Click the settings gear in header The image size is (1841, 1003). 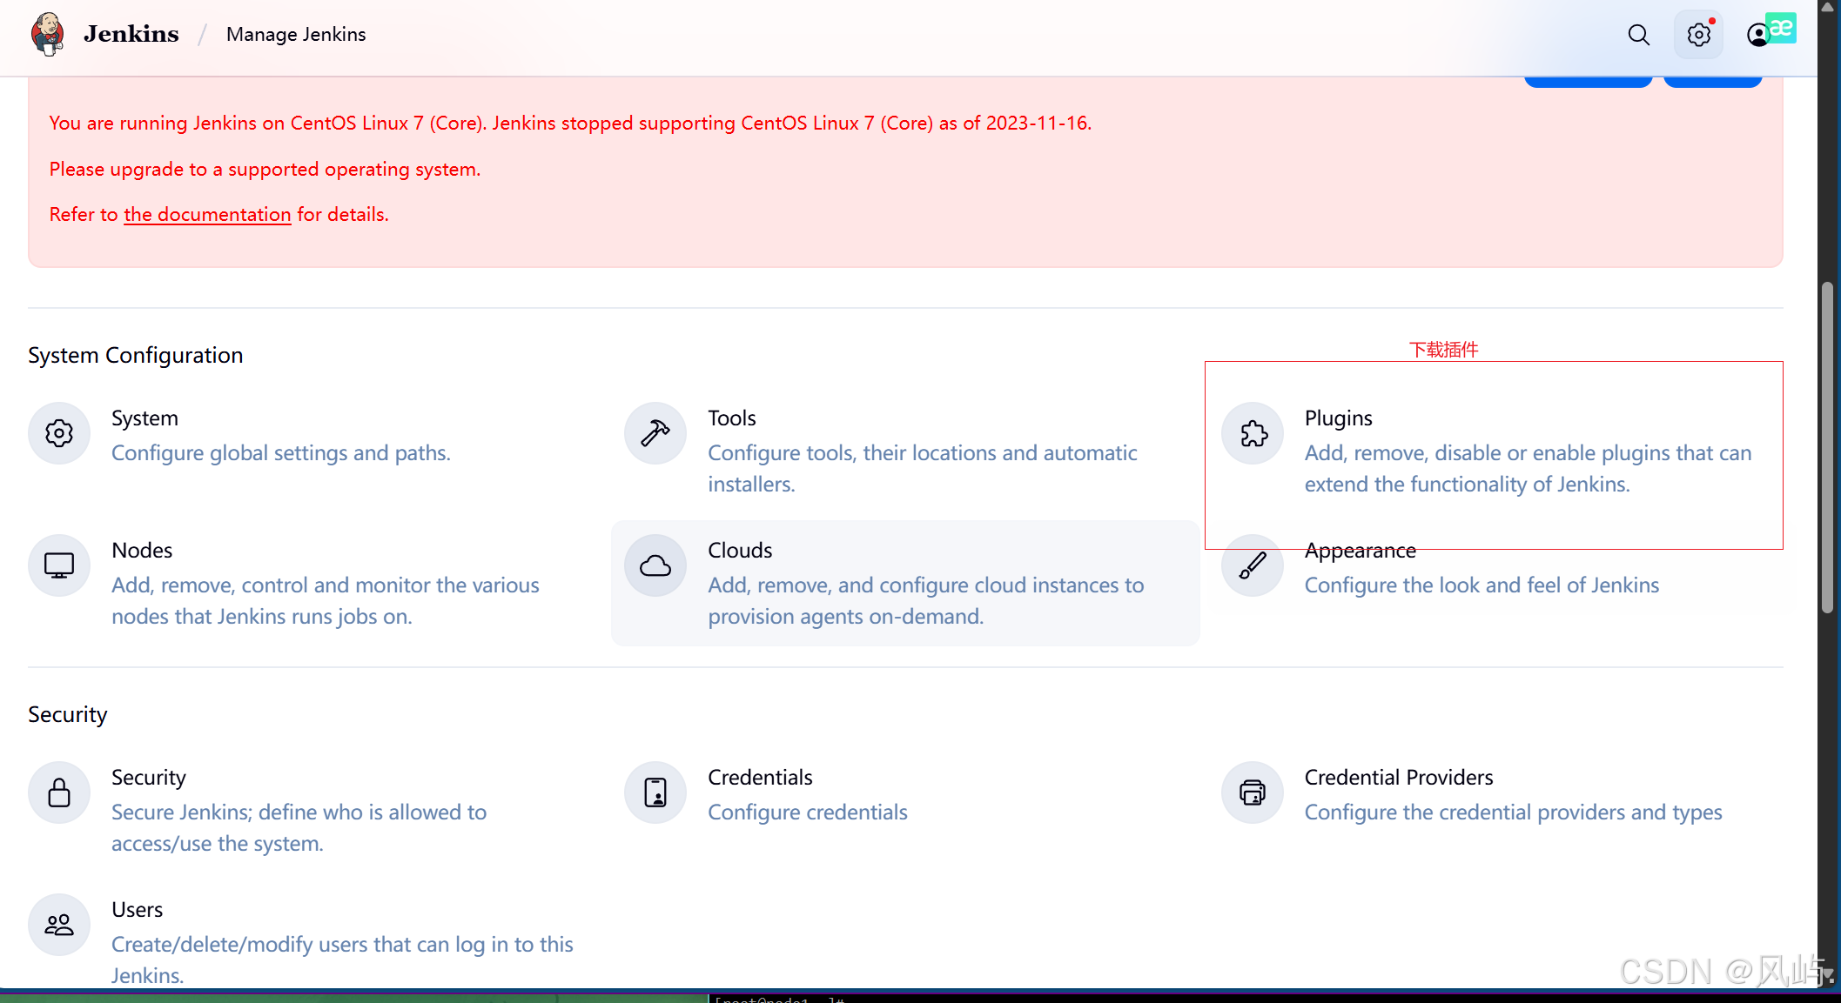pos(1698,35)
